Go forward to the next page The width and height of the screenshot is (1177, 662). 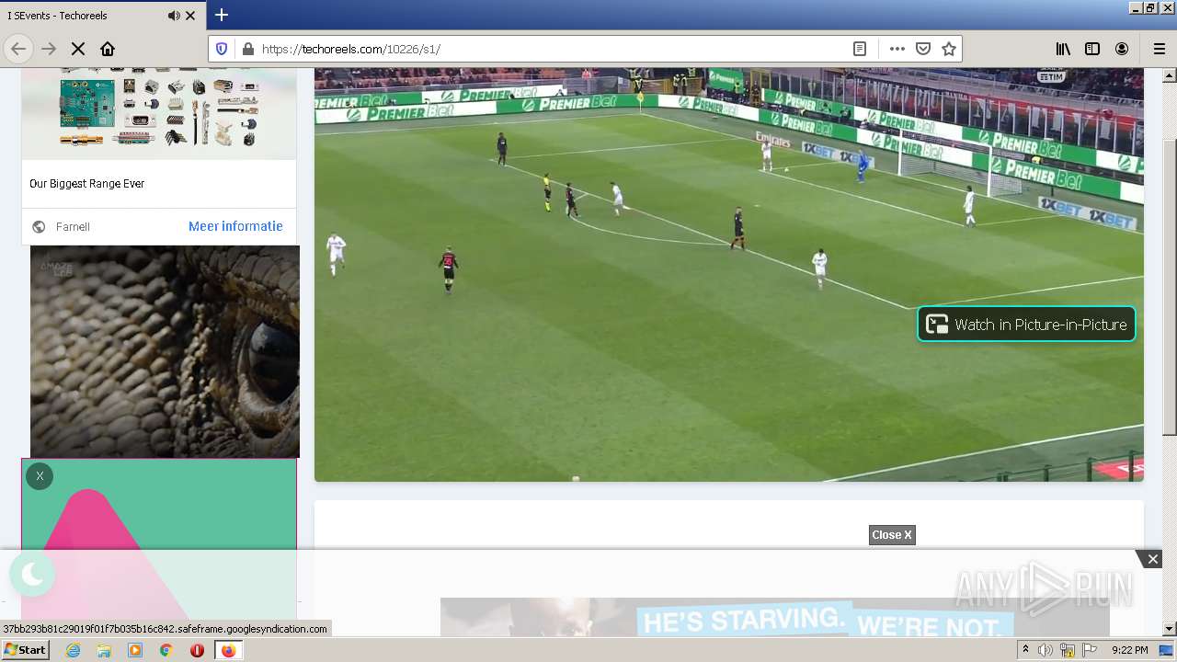(x=49, y=49)
